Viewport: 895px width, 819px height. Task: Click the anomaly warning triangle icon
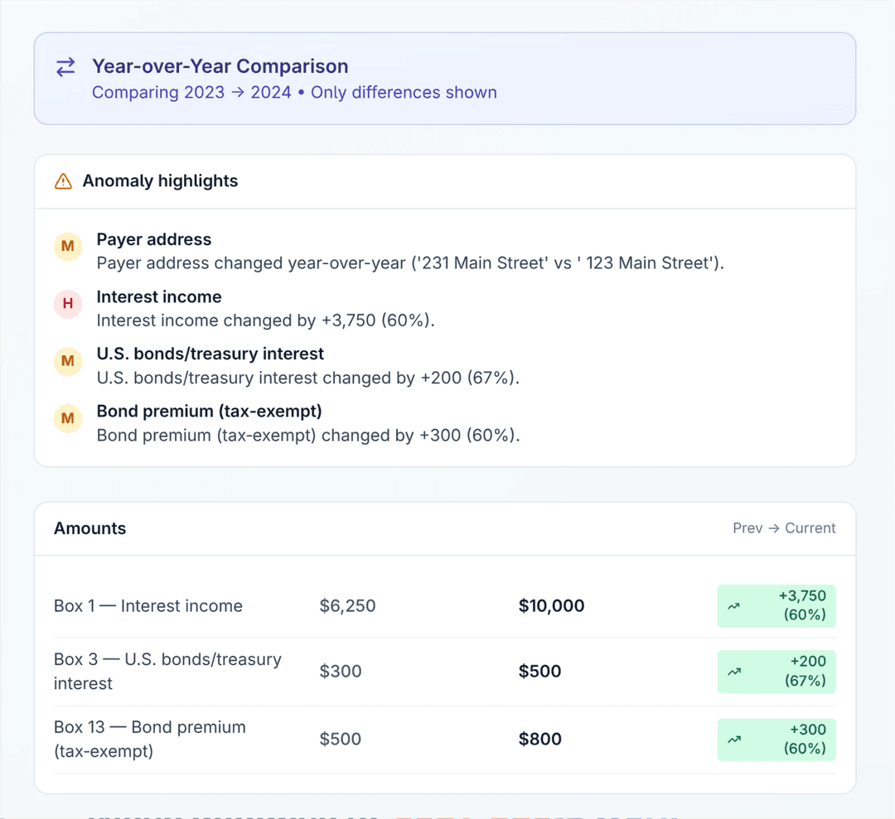tap(63, 181)
